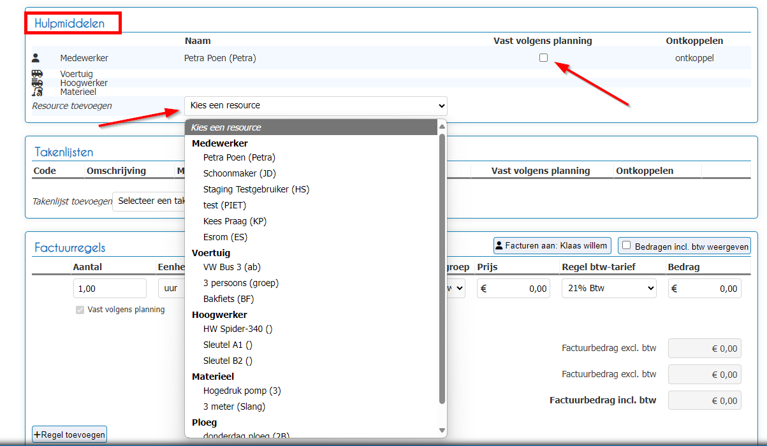Viewport: 767px width, 446px height.
Task: Click the Prijs amount input field
Action: [x=514, y=288]
